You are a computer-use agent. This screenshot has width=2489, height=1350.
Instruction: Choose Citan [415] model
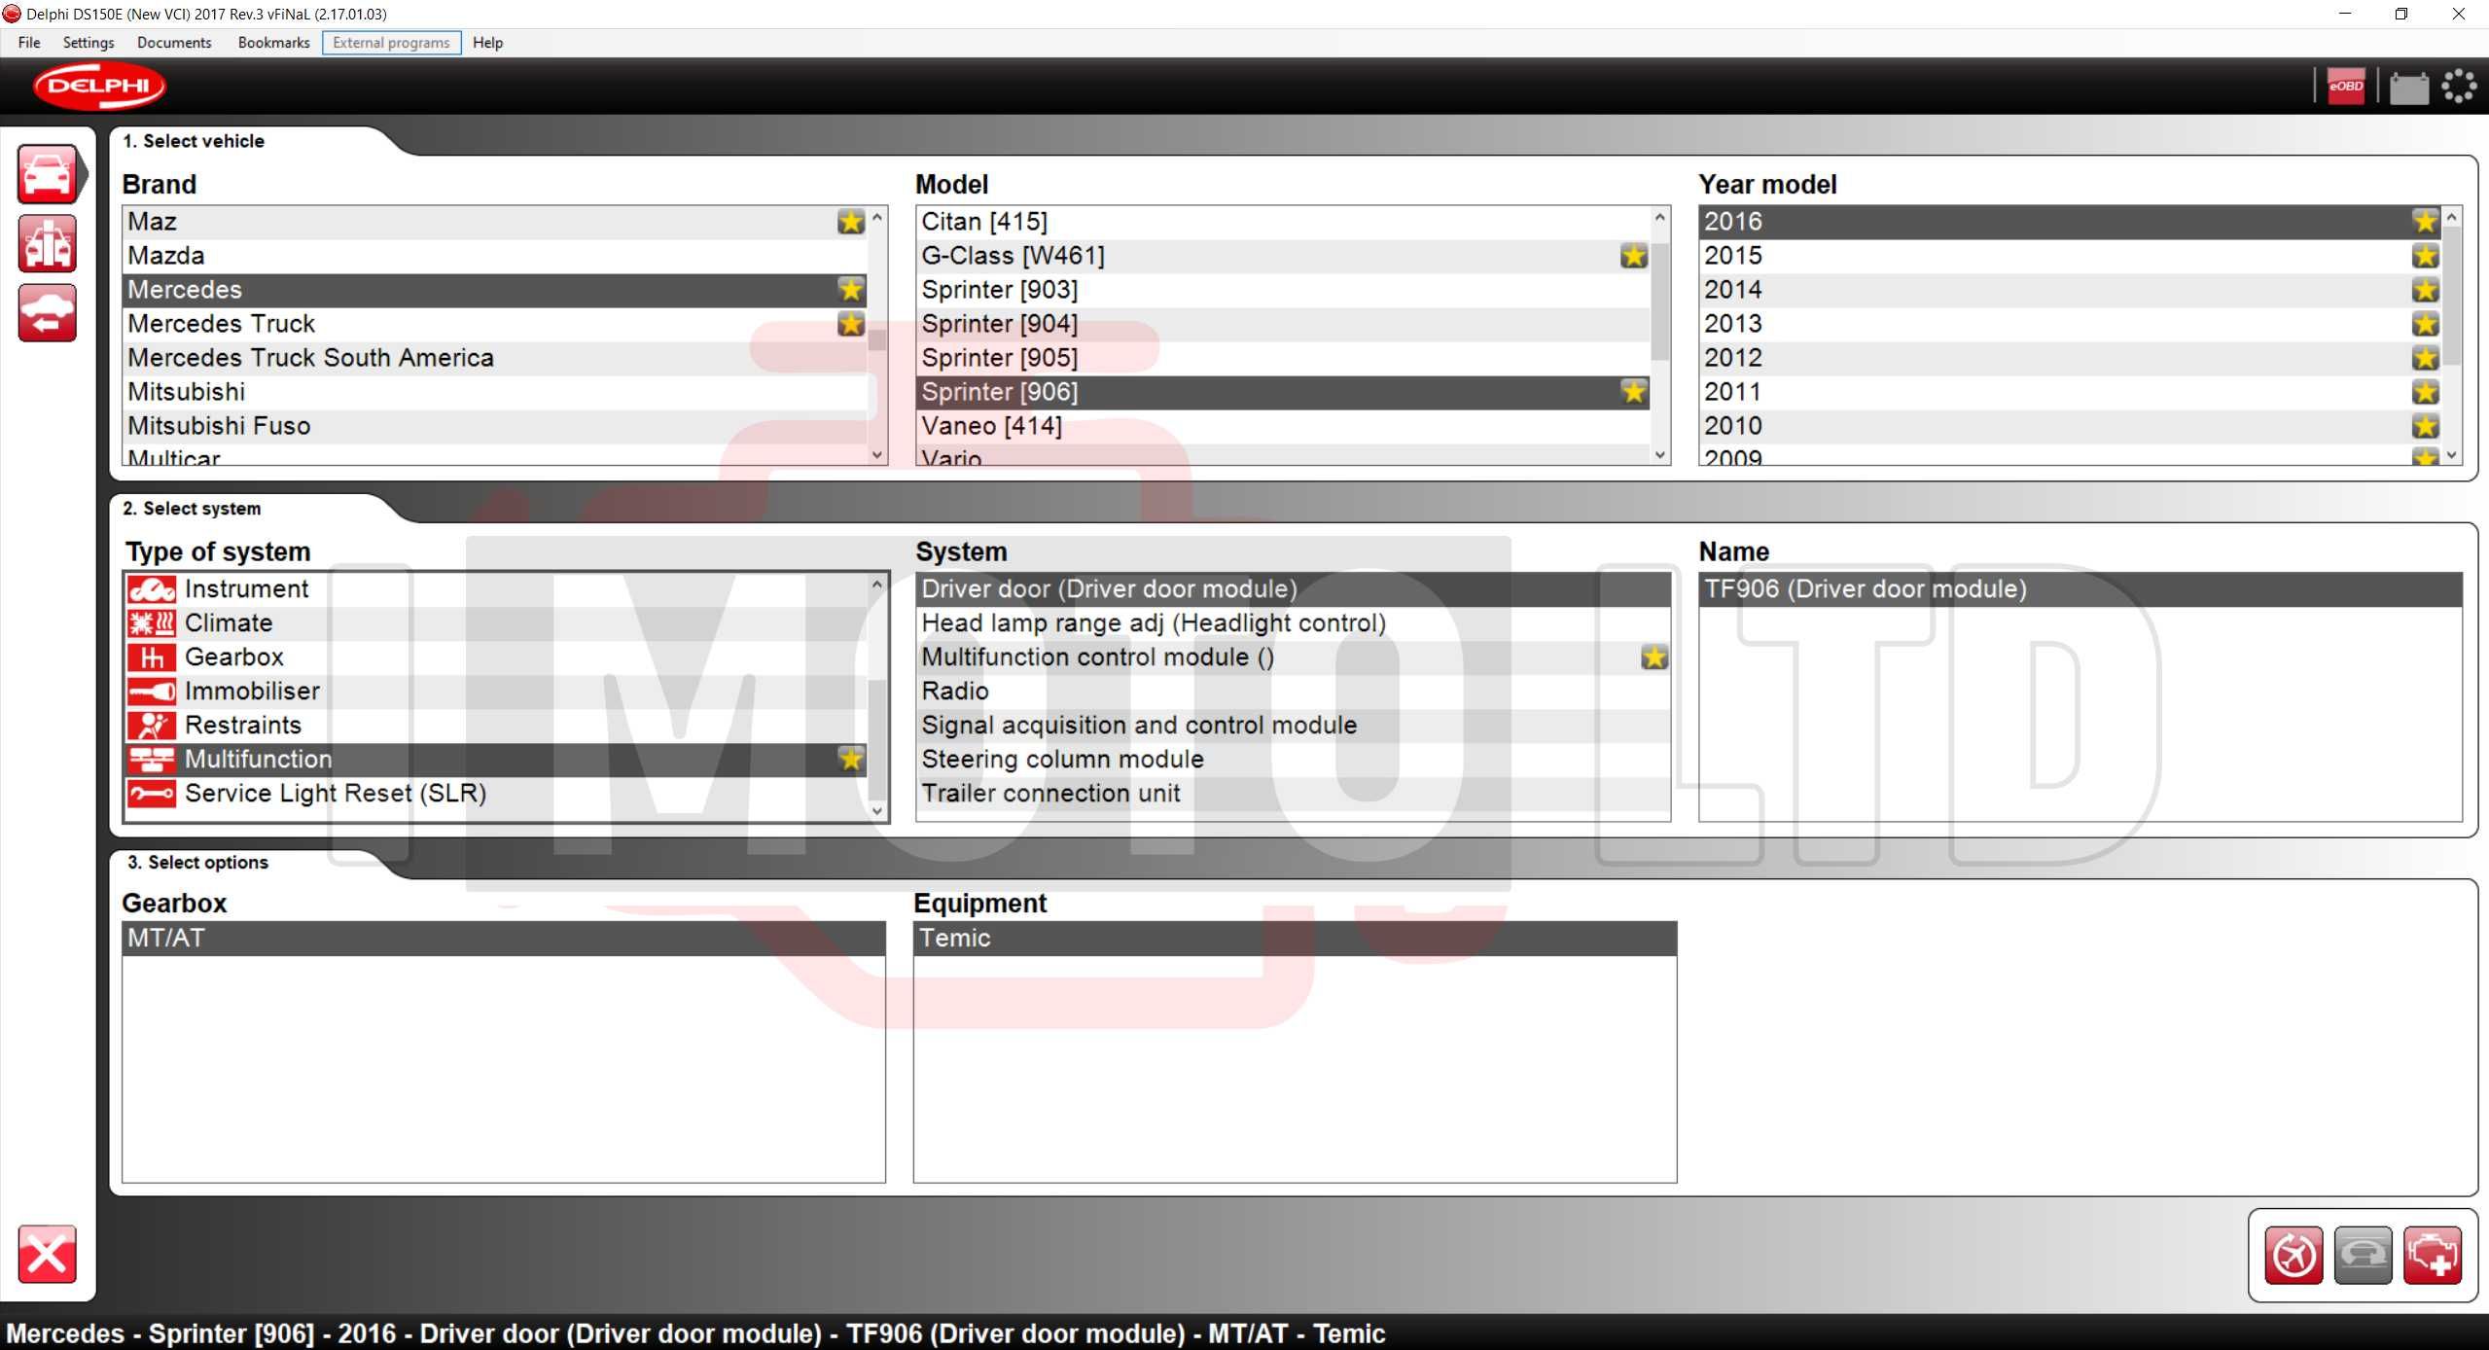point(1283,222)
